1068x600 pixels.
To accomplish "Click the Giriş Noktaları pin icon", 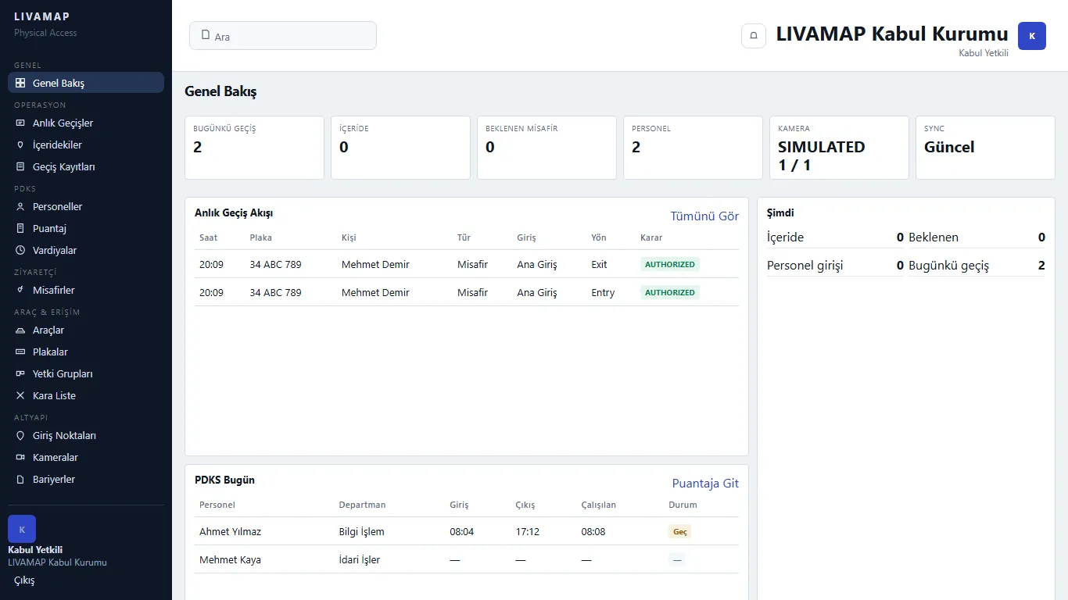I will click(20, 435).
